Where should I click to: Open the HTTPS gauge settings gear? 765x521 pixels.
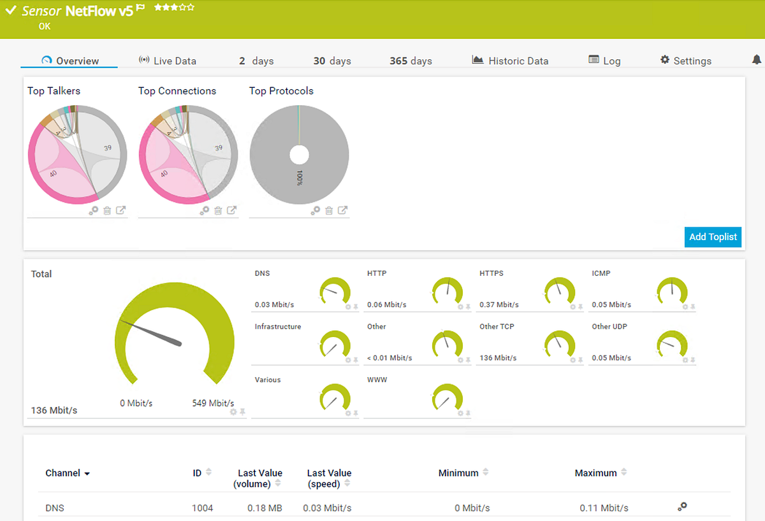pyautogui.click(x=572, y=307)
